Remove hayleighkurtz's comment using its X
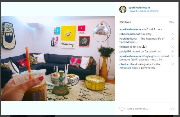This screenshot has width=180, height=117. [172, 39]
